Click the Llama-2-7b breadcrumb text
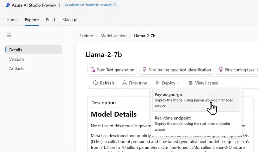Image resolution: width=258 pixels, height=152 pixels. click(145, 36)
